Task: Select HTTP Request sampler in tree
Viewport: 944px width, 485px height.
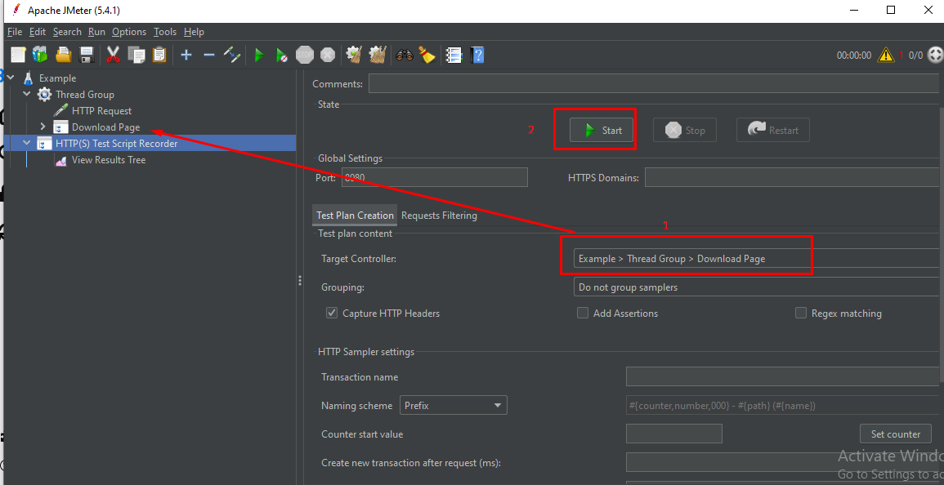Action: click(101, 111)
